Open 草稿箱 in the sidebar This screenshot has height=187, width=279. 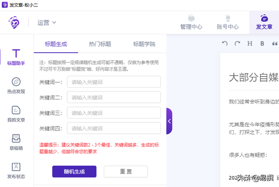16,143
